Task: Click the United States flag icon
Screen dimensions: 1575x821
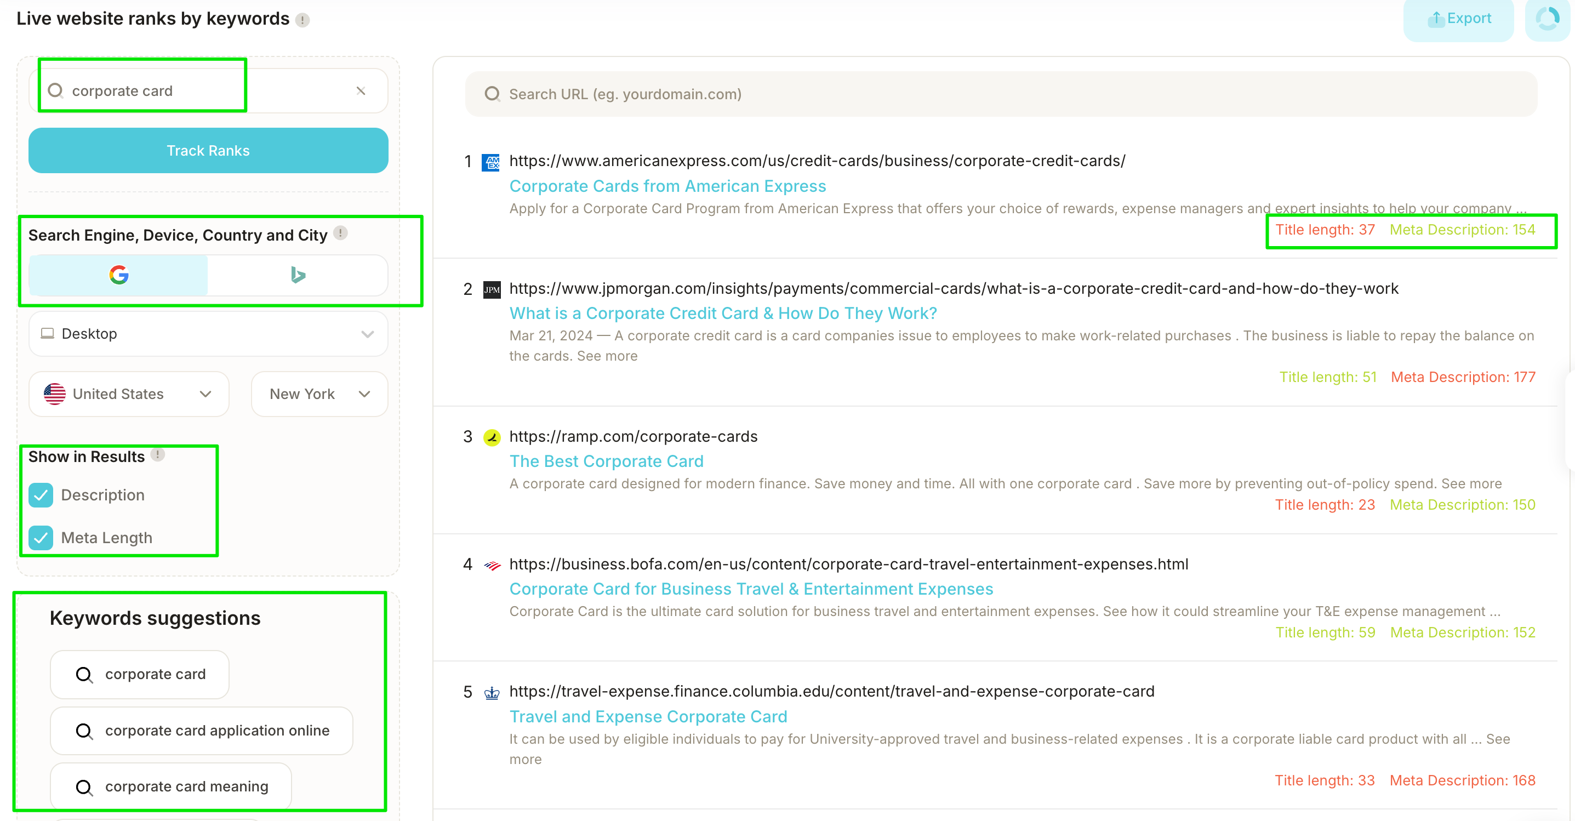Action: tap(54, 394)
